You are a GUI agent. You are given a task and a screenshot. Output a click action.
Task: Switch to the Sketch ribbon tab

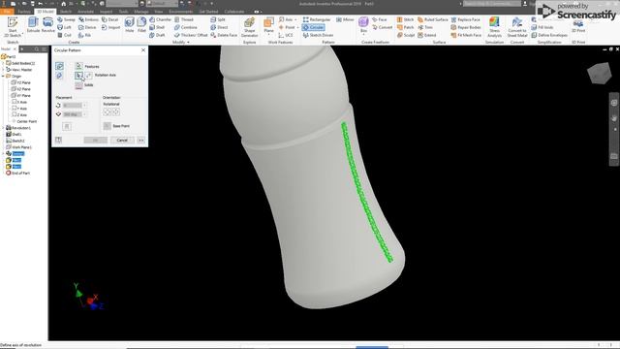66,12
